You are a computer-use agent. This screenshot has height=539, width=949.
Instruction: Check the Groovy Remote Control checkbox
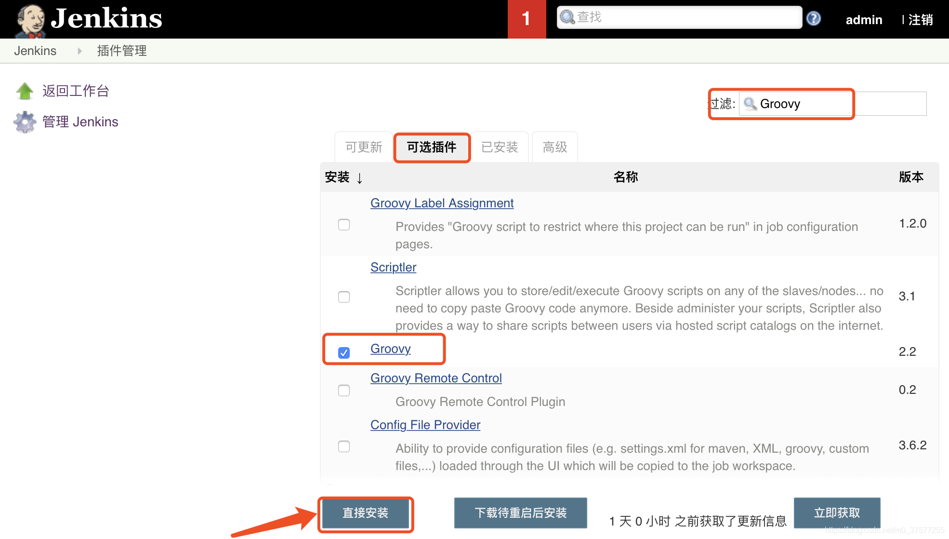[x=344, y=391]
